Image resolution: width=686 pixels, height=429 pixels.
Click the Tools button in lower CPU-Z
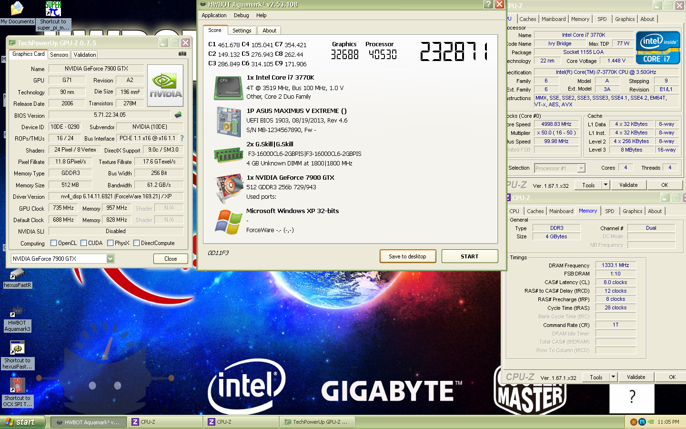click(x=596, y=377)
